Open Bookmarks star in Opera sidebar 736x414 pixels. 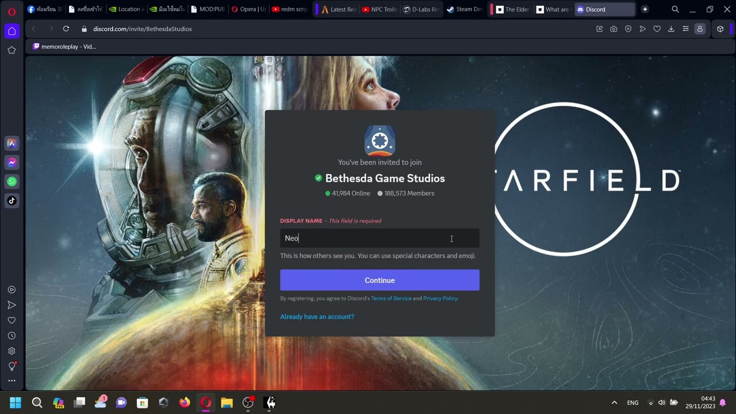(x=11, y=50)
